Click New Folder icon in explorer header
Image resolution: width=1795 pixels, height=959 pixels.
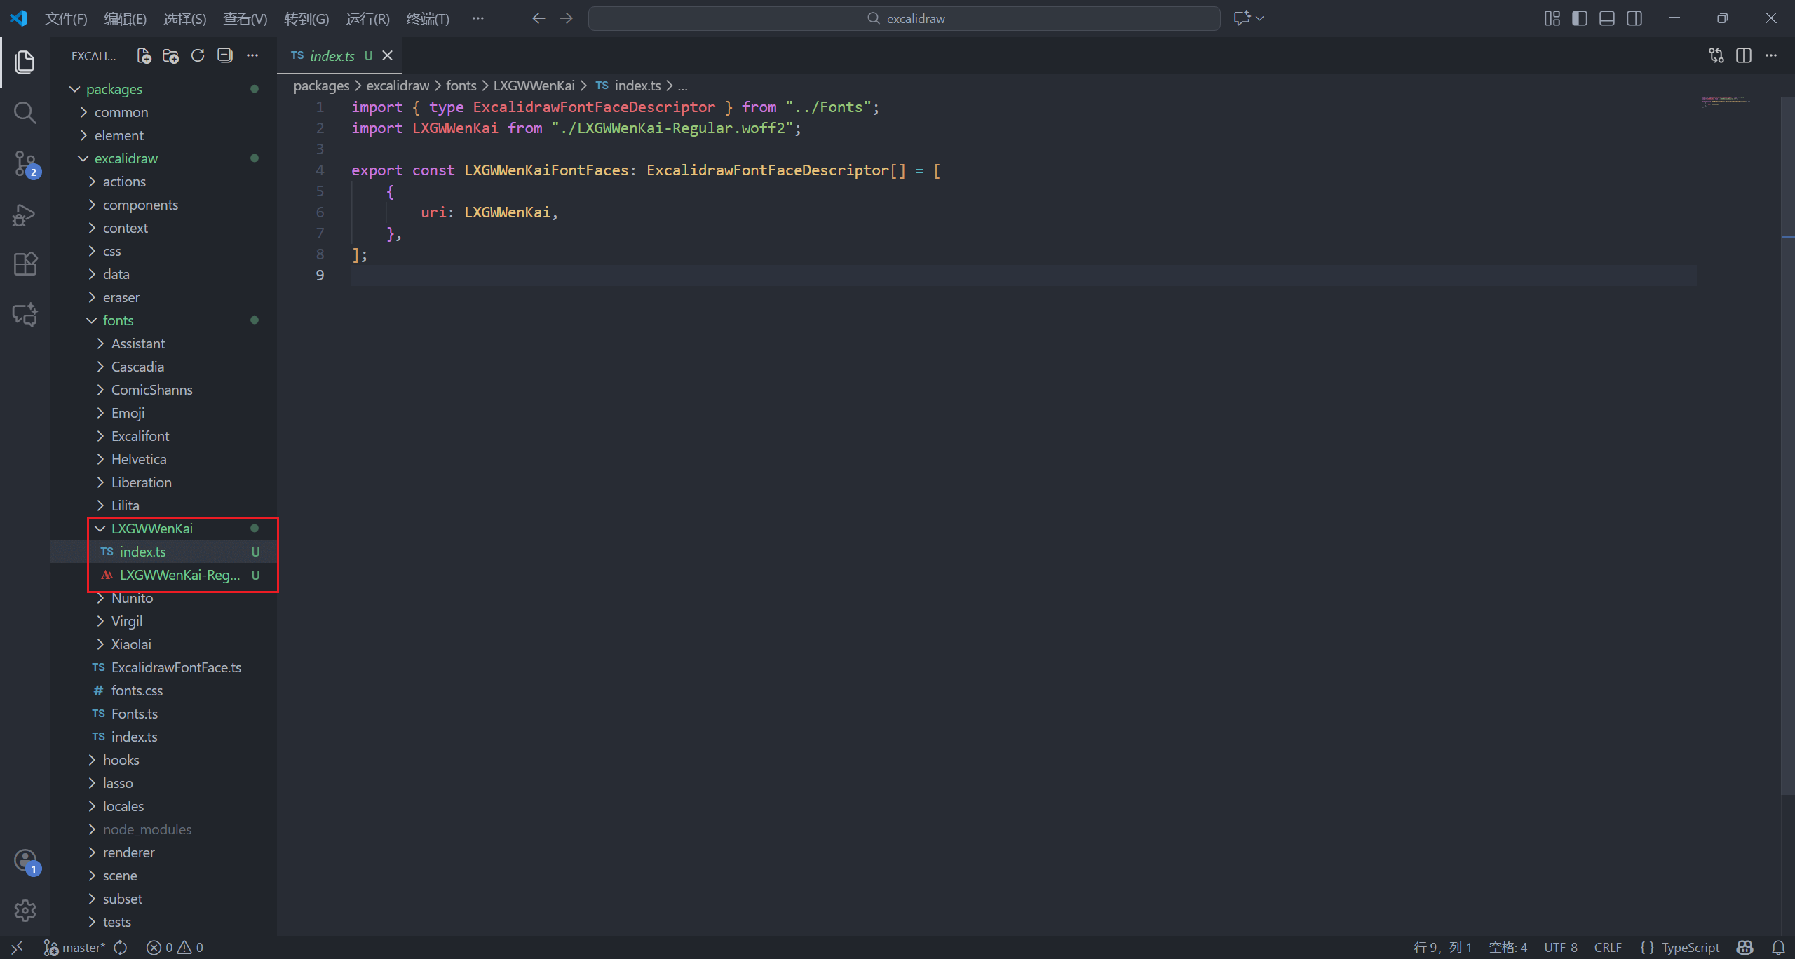tap(170, 56)
